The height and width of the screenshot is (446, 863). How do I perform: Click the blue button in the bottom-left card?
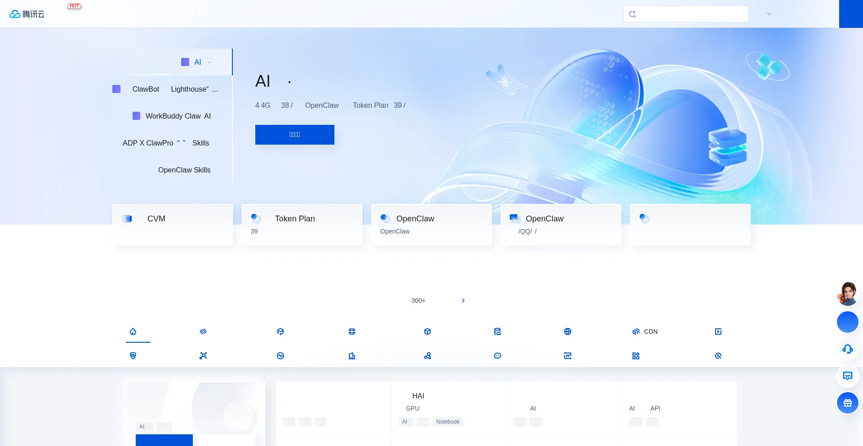(x=164, y=440)
